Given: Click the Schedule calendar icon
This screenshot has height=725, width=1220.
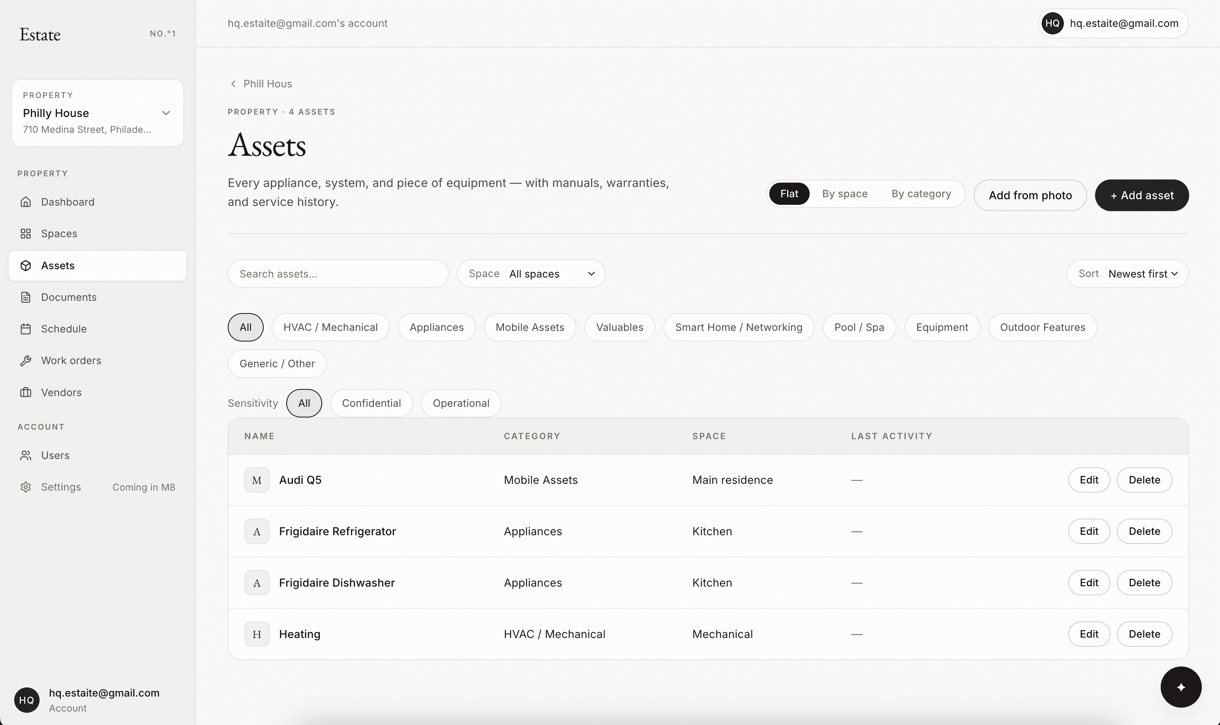Looking at the screenshot, I should point(26,329).
